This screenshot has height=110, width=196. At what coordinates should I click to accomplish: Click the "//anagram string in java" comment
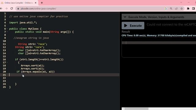[31, 38]
